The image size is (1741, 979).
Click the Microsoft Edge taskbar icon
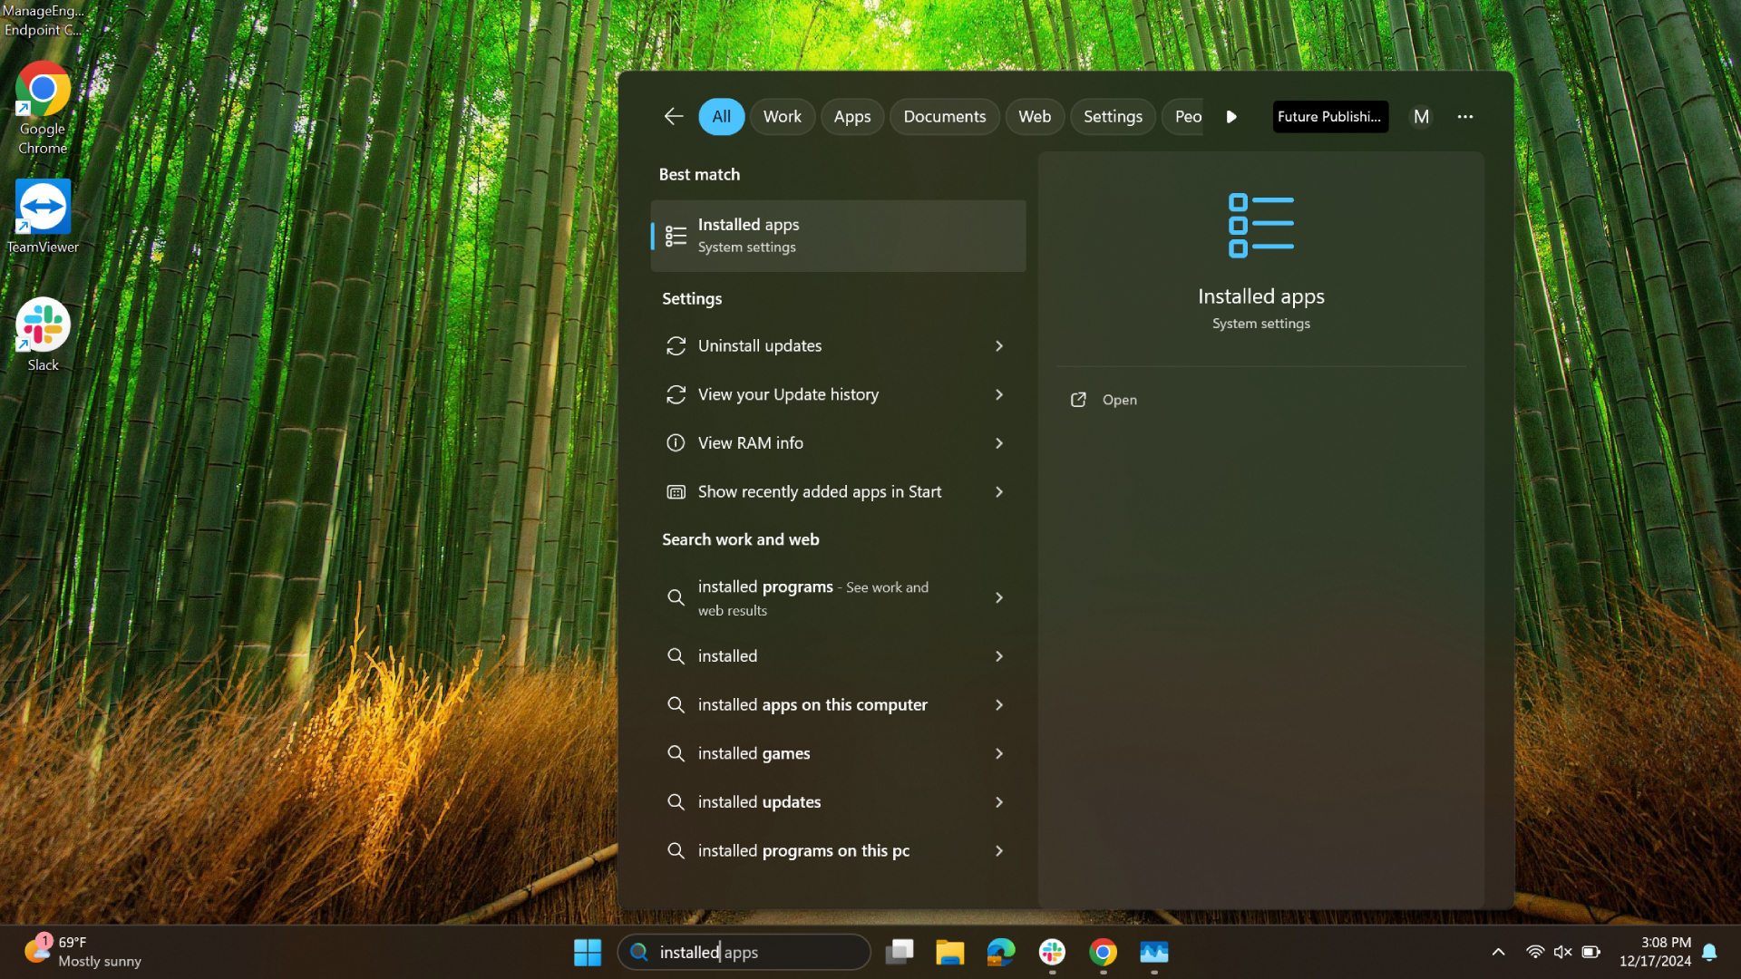point(1002,952)
